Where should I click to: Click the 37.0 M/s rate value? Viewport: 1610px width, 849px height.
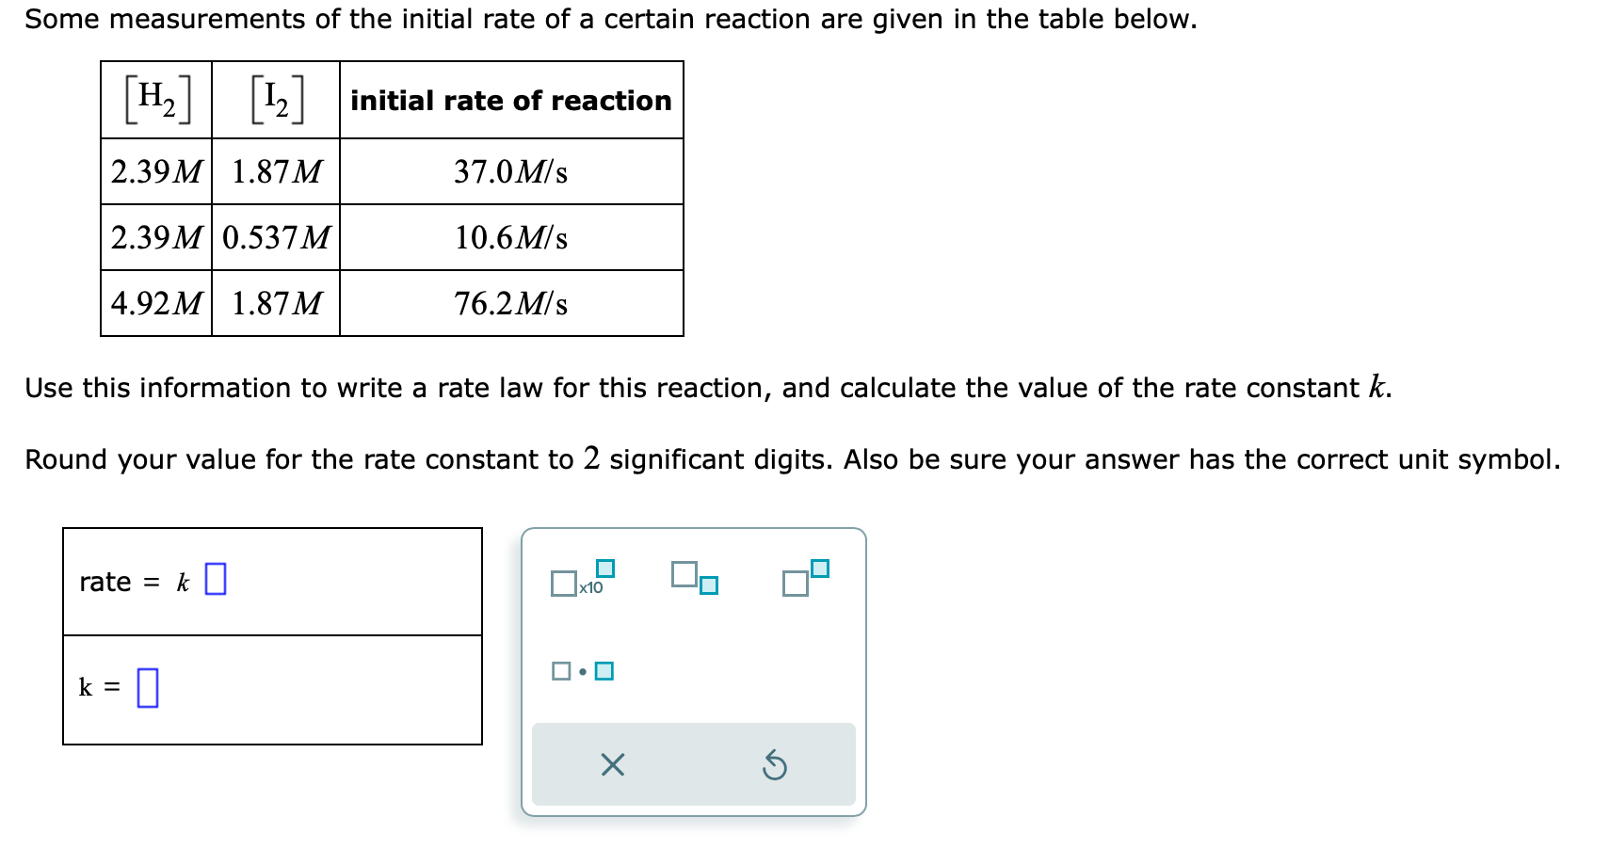pyautogui.click(x=509, y=171)
